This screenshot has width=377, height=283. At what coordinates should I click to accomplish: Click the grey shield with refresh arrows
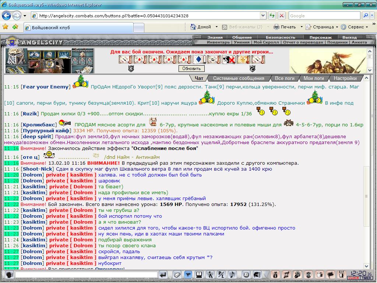point(252,69)
